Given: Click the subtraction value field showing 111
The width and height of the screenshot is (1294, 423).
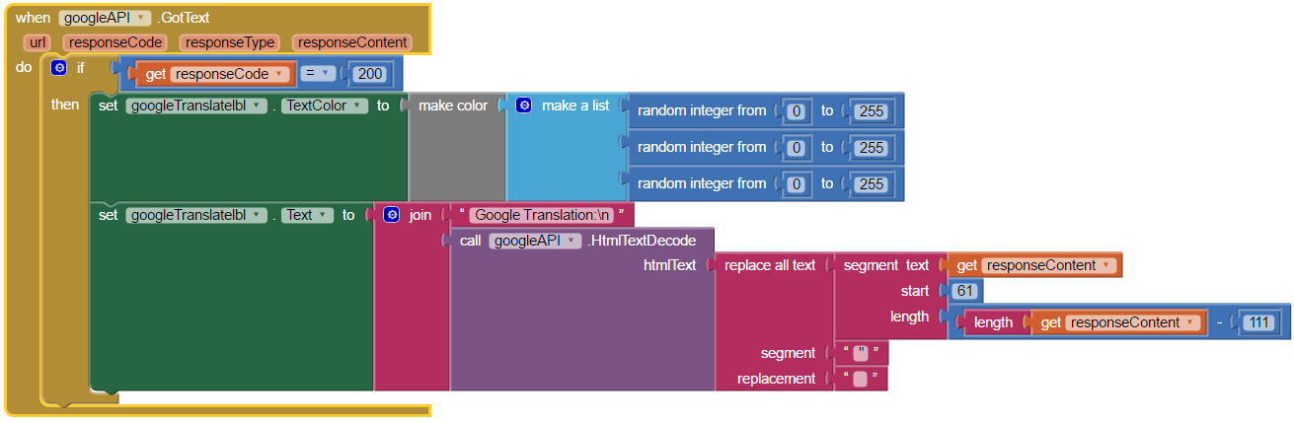Looking at the screenshot, I should [1259, 322].
